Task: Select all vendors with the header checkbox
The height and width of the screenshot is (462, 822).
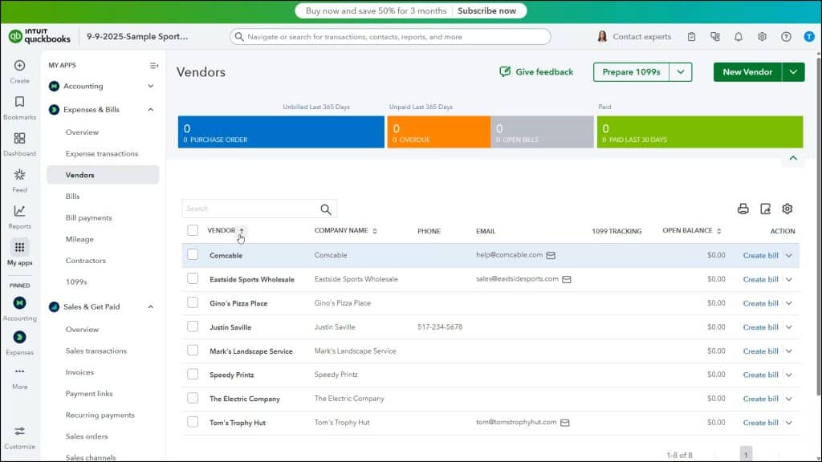Action: [x=193, y=230]
